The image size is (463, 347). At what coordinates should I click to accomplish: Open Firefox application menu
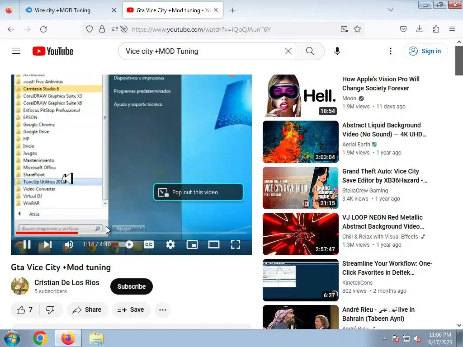coord(452,29)
